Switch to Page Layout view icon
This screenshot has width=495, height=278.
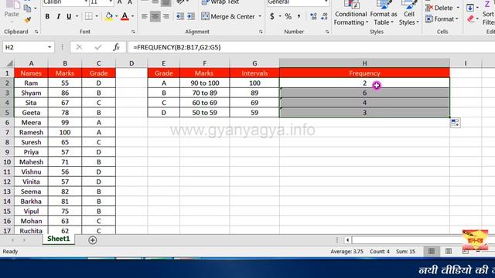[449, 251]
